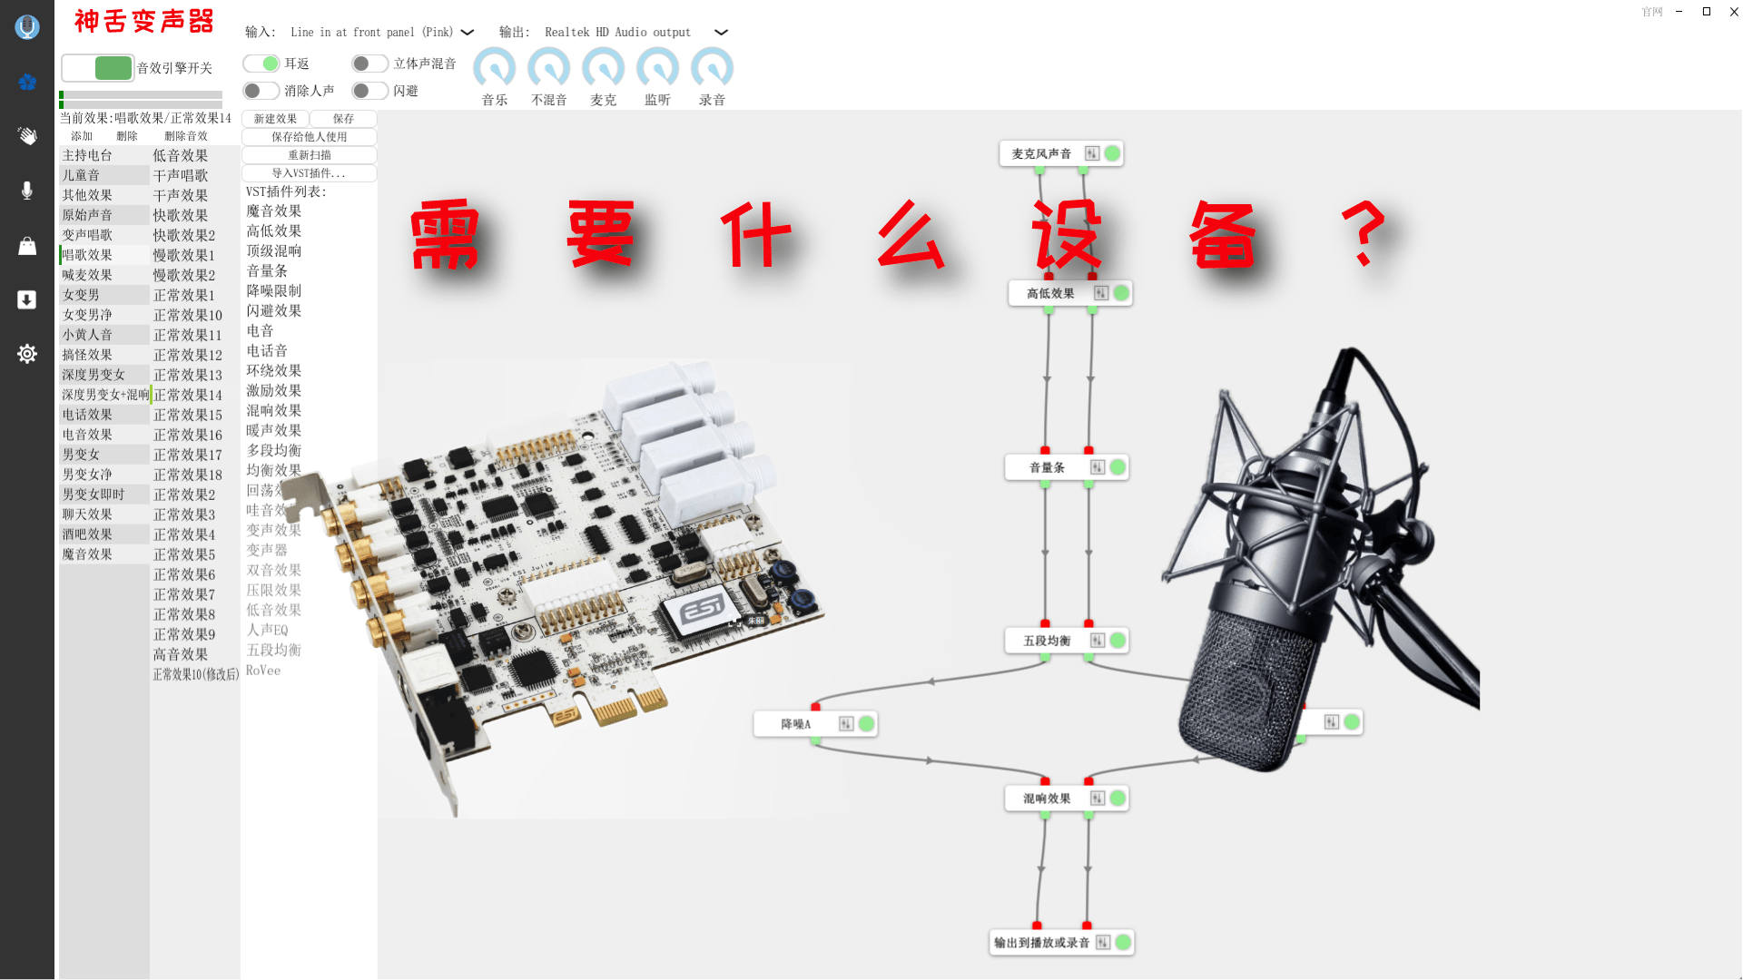Click the 保存 button
The width and height of the screenshot is (1743, 980).
(343, 119)
